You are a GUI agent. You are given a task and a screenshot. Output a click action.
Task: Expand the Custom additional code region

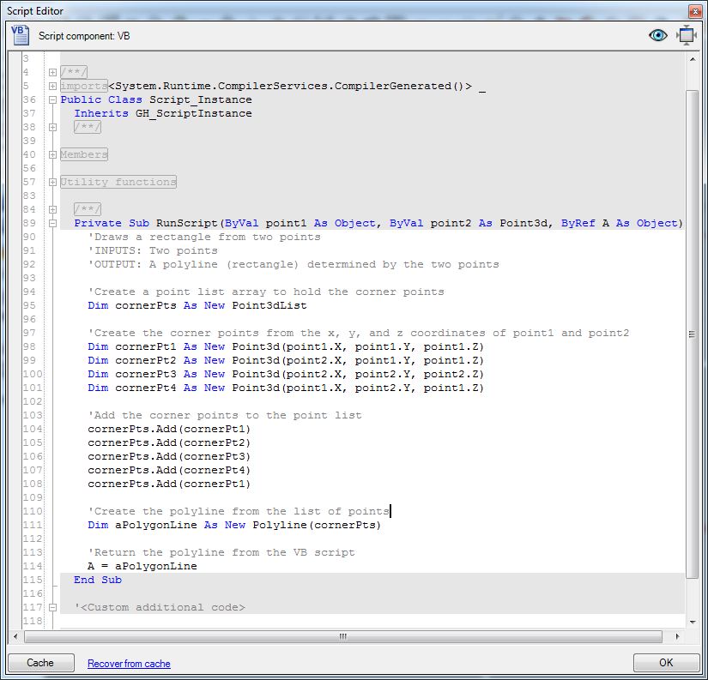coord(51,607)
